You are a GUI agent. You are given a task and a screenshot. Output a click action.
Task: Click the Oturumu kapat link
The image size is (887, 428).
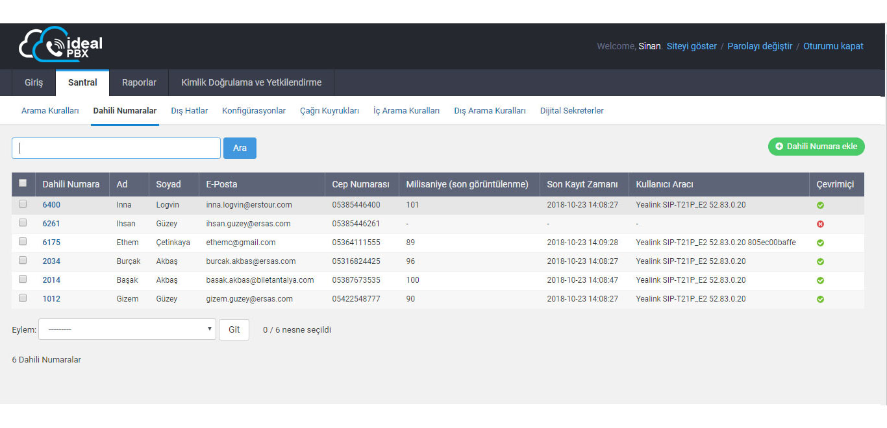pos(833,47)
